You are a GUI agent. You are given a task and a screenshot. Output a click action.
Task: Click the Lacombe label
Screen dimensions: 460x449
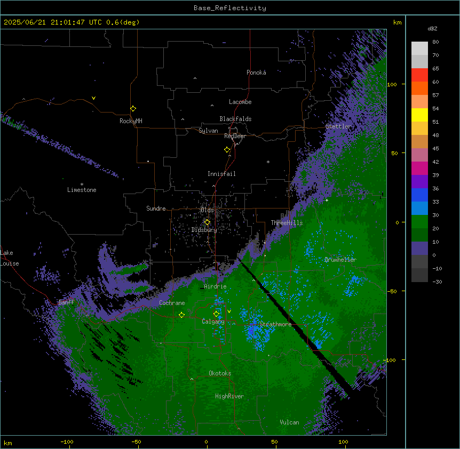pyautogui.click(x=240, y=102)
